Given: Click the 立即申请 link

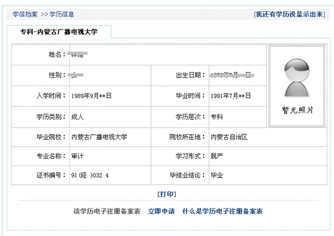Looking at the screenshot, I should coord(161,211).
